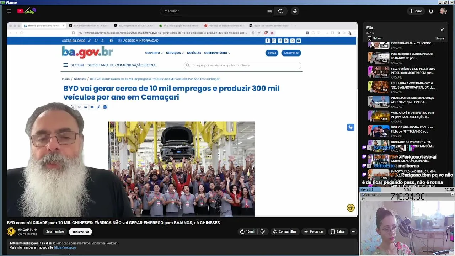
Task: Click the Seja membro button
Action: [55, 231]
